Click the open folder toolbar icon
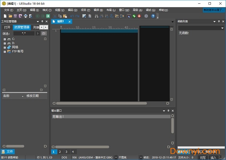This screenshot has width=226, height=160. 10,16
